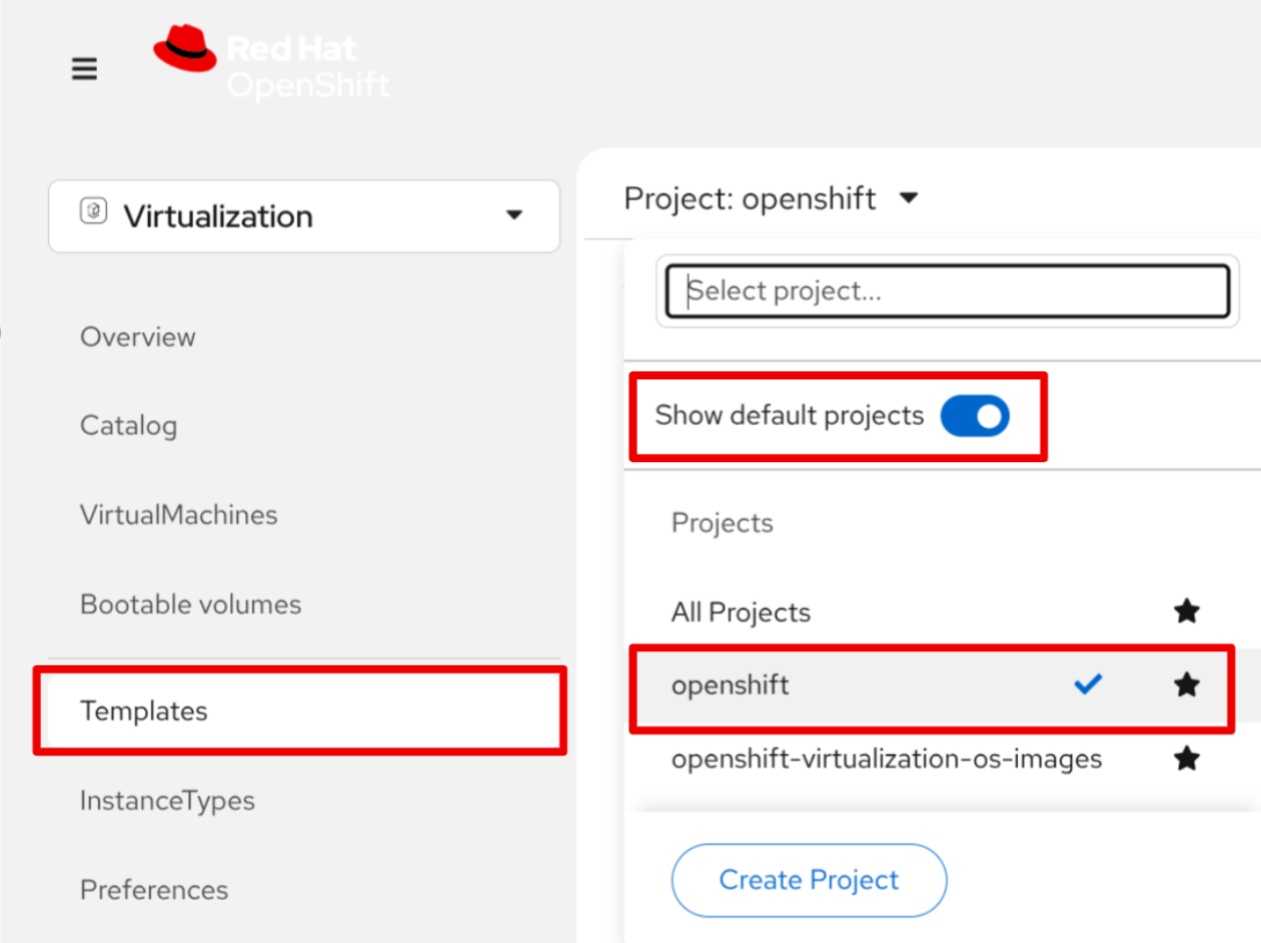Select VirtualMachines in the sidebar
This screenshot has width=1261, height=943.
pyautogui.click(x=178, y=514)
